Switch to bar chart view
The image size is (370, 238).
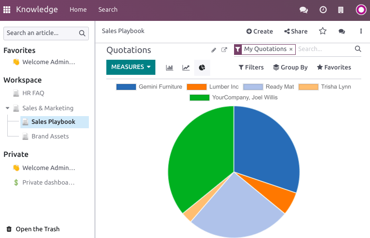pyautogui.click(x=169, y=68)
